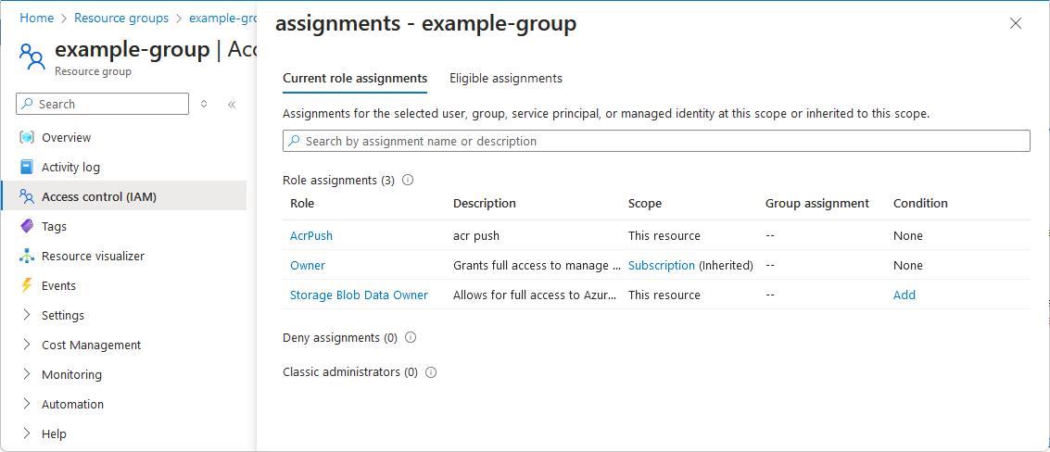Click info icon beside Role assignments
Viewport: 1050px width, 452px height.
pos(408,180)
